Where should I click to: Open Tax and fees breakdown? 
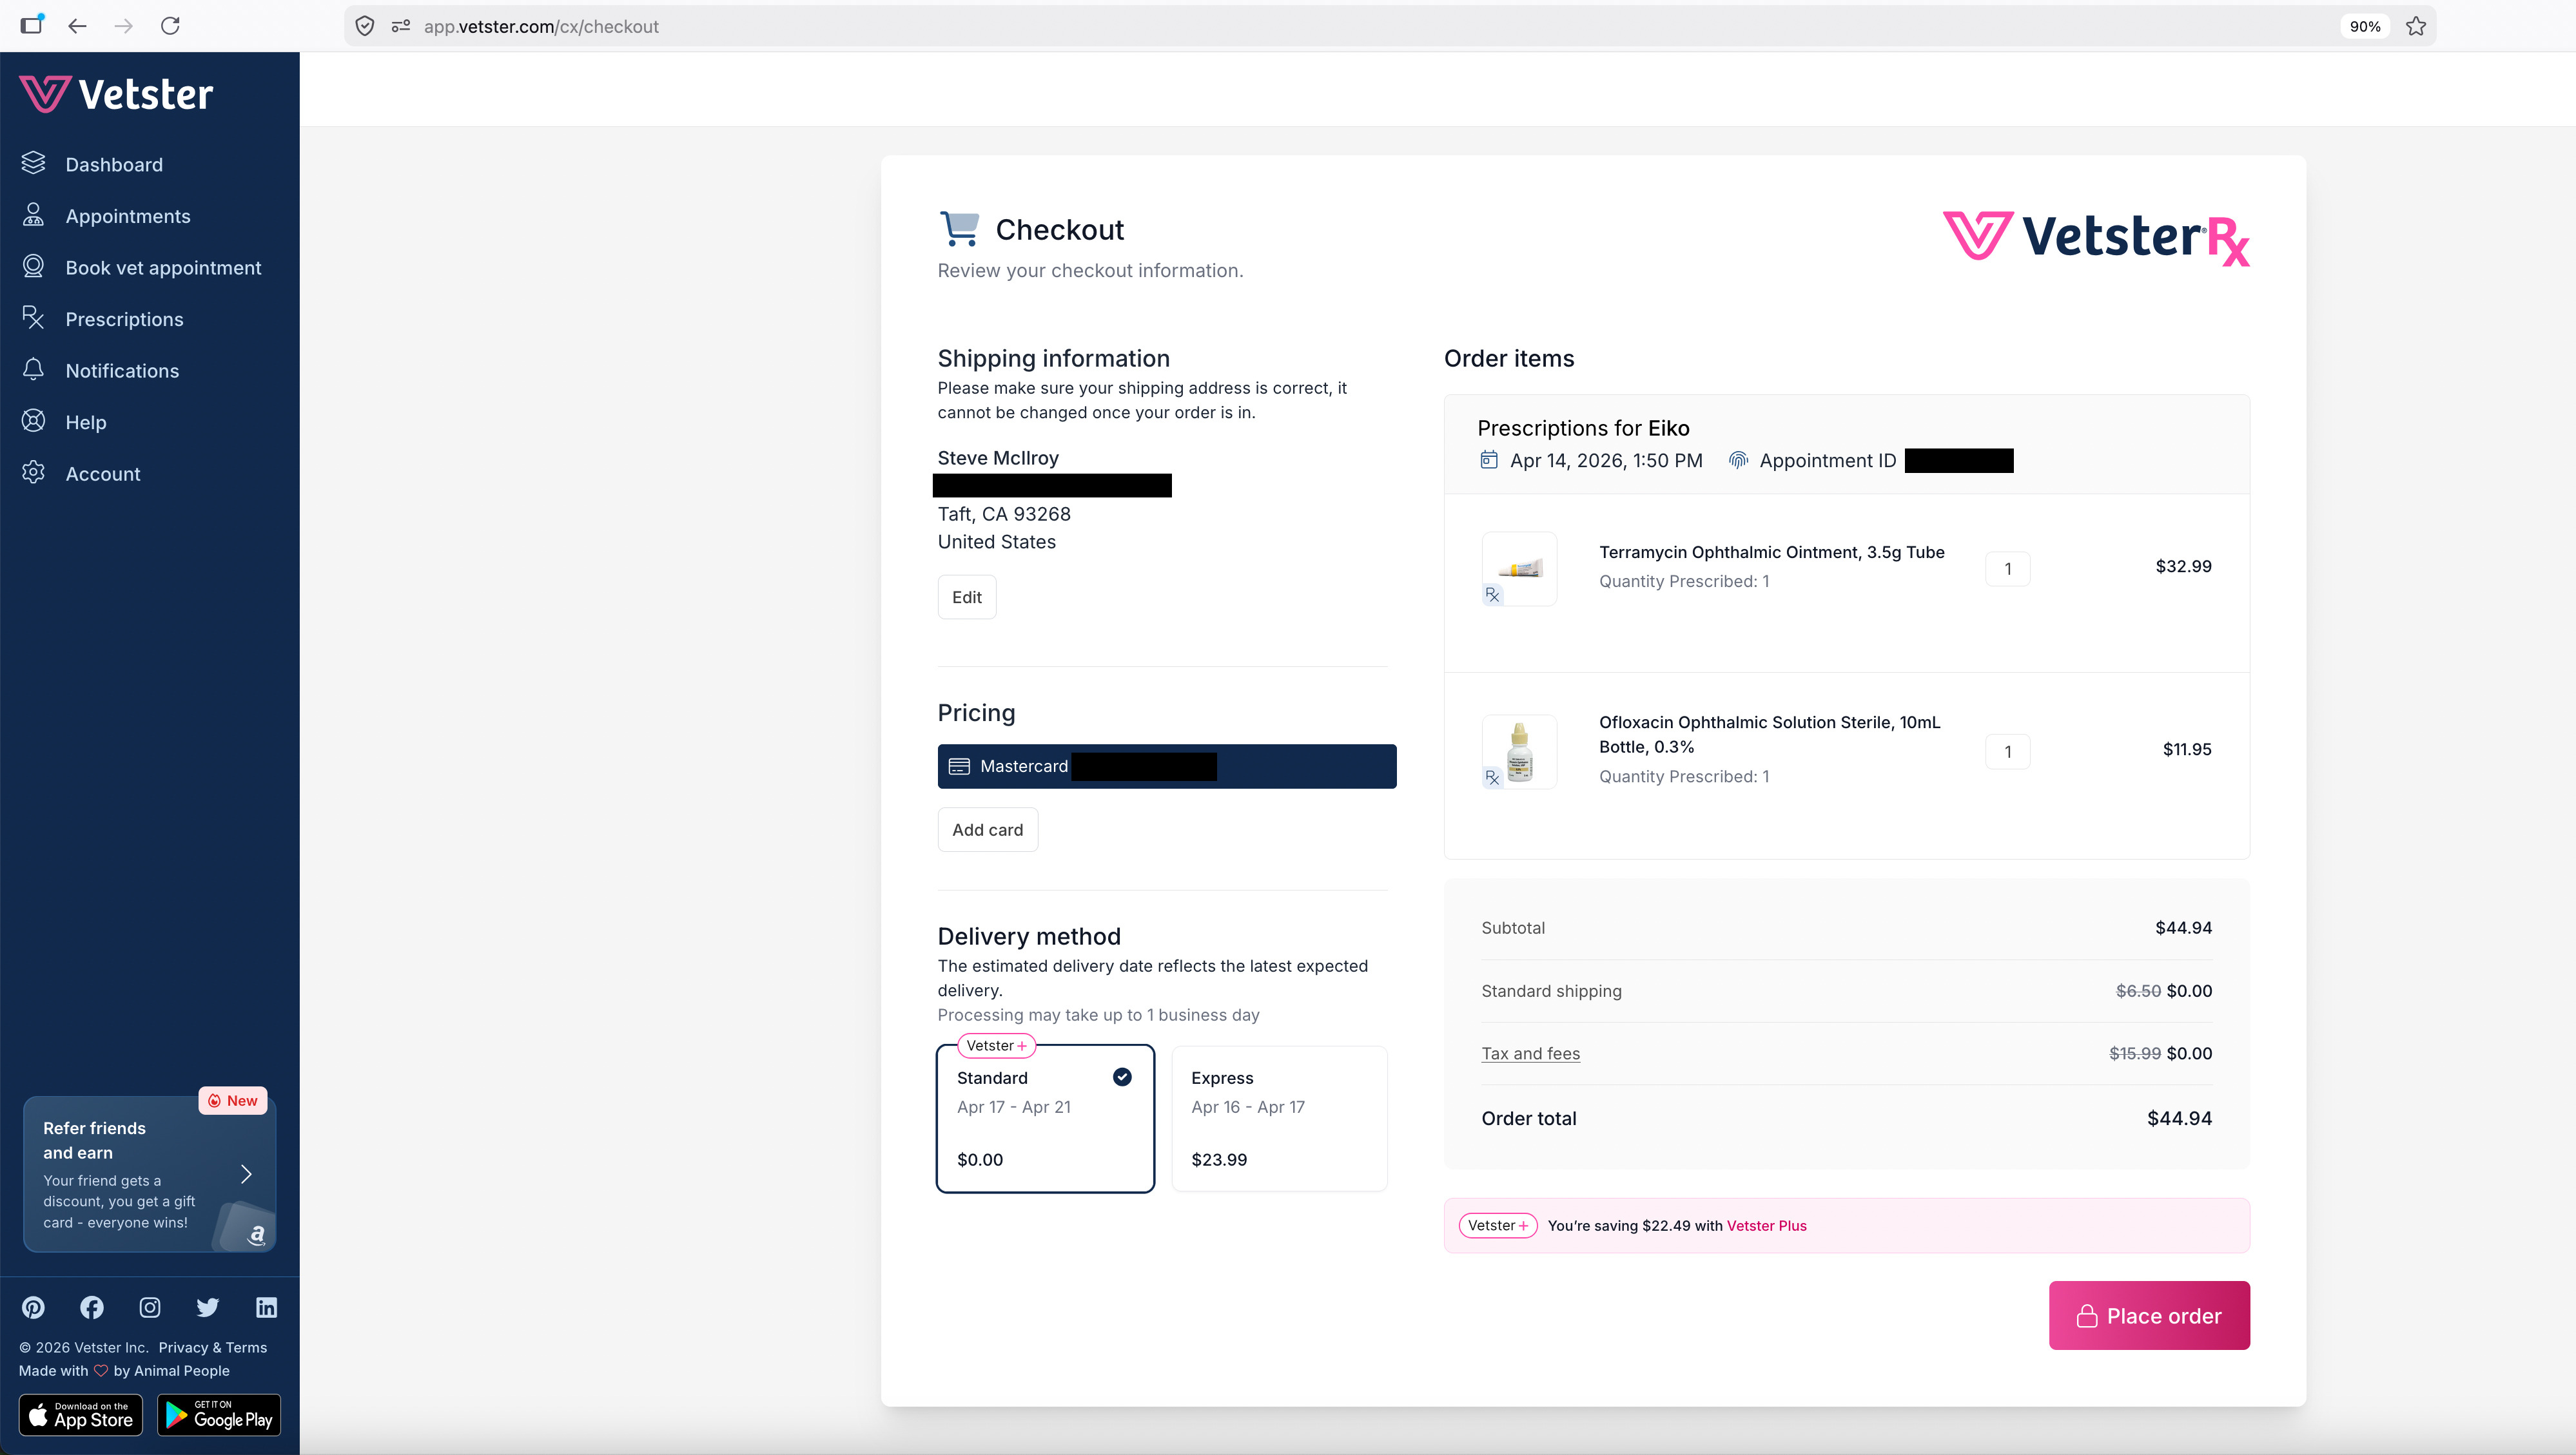tap(1530, 1054)
